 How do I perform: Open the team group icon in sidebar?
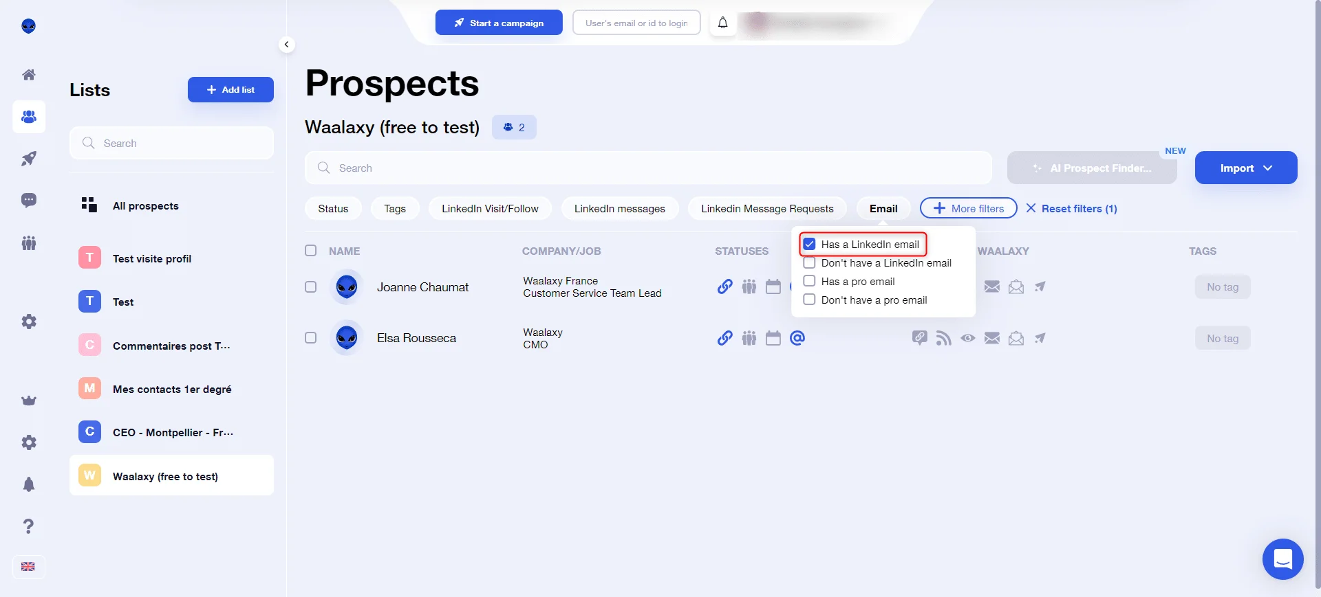pyautogui.click(x=29, y=243)
